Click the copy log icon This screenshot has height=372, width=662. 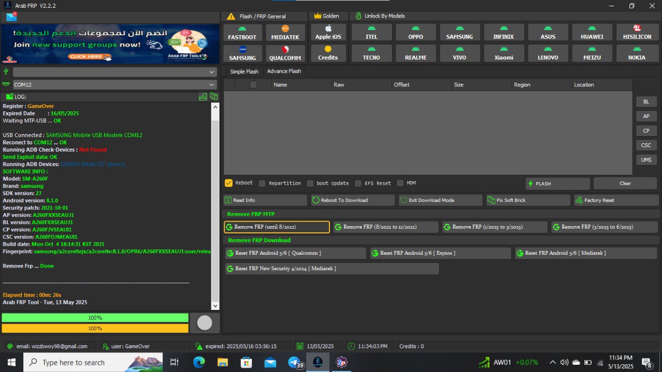pyautogui.click(x=214, y=97)
